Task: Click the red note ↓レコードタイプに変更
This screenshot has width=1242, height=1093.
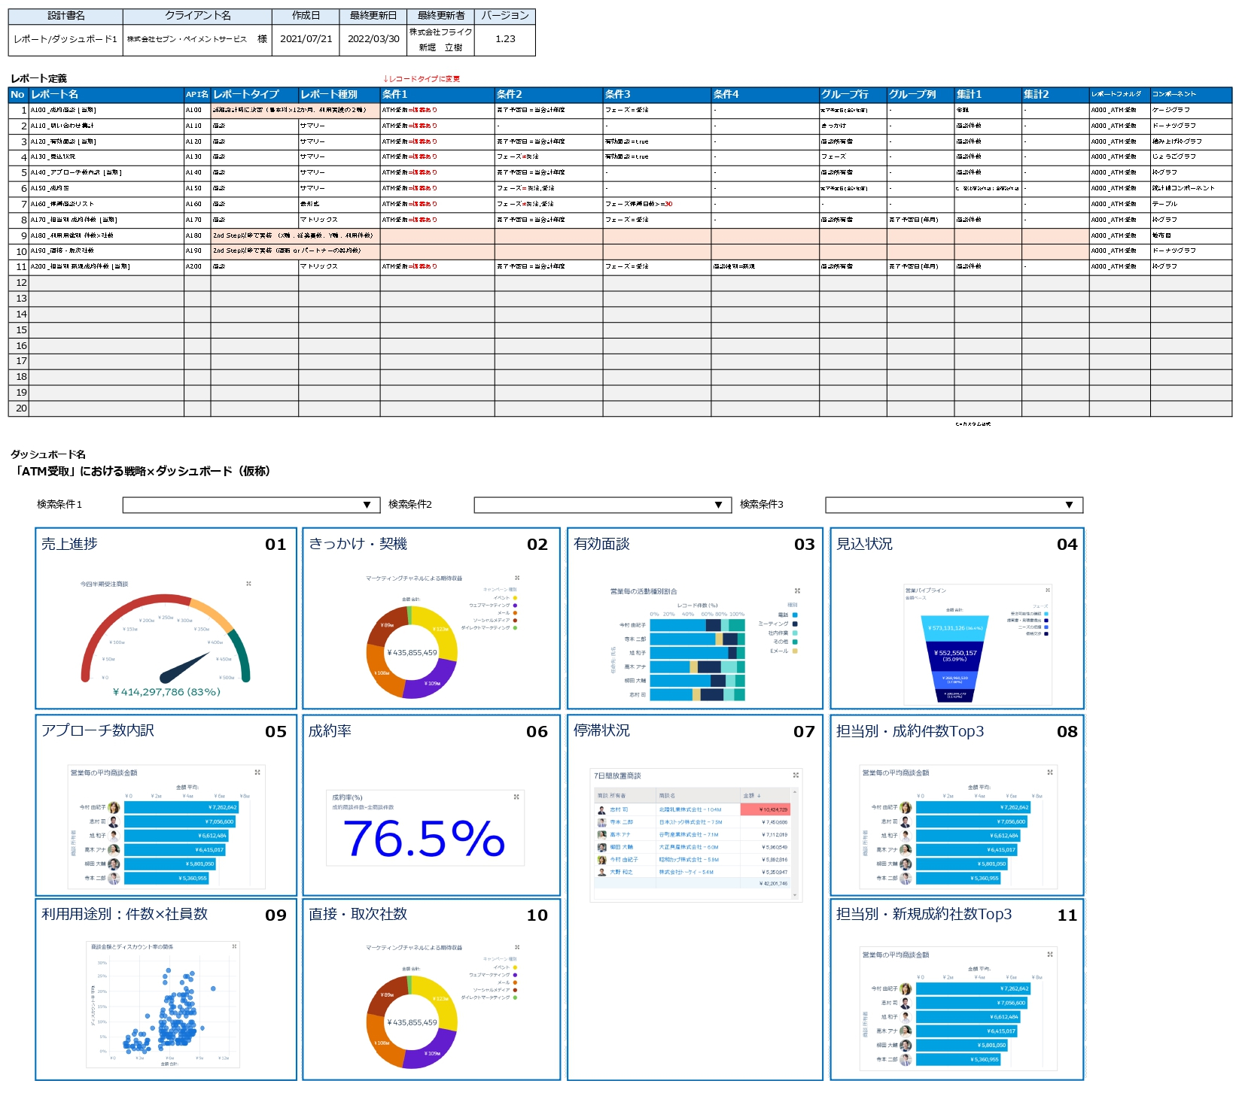Action: click(x=422, y=79)
